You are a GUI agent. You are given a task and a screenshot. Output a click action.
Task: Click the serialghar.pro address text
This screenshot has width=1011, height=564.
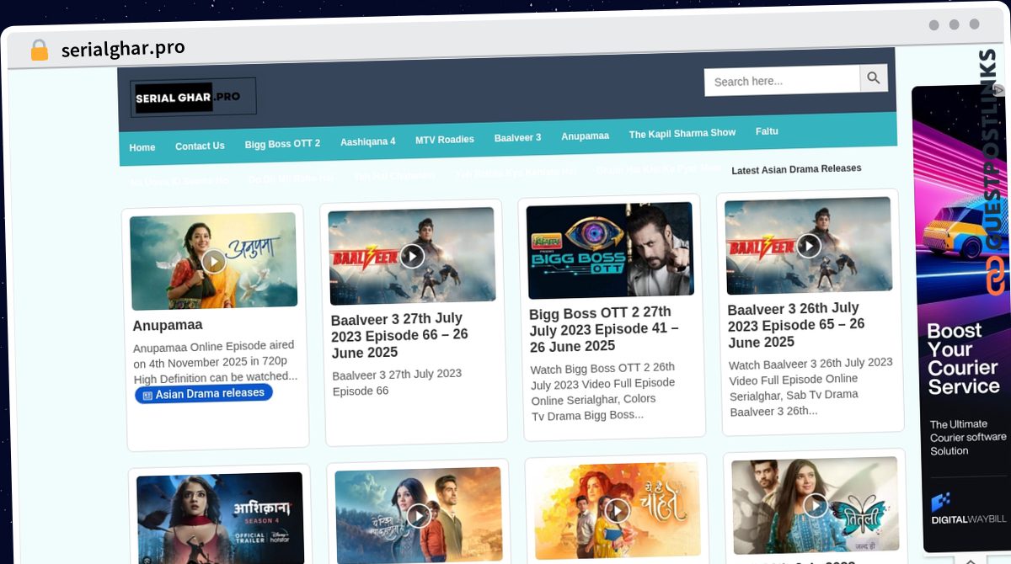pos(123,48)
